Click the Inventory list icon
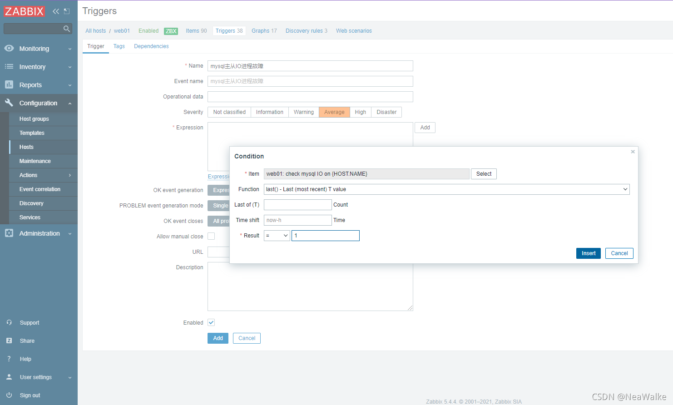 [x=9, y=66]
